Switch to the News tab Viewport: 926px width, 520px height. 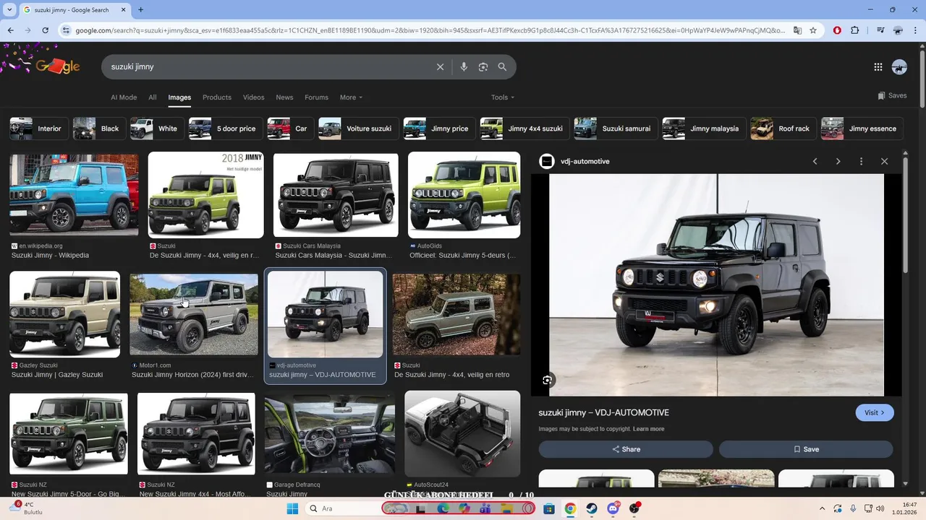284,97
